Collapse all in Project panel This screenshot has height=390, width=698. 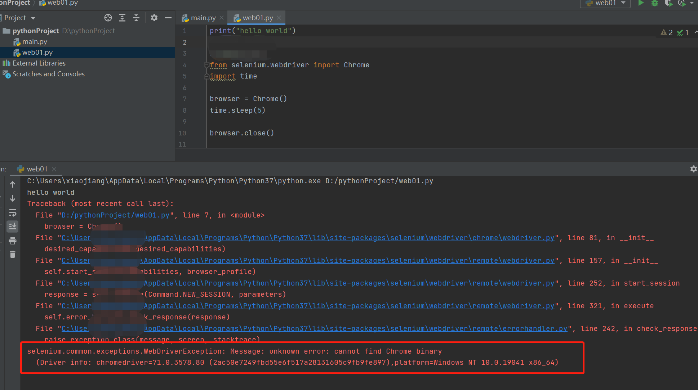(x=136, y=18)
